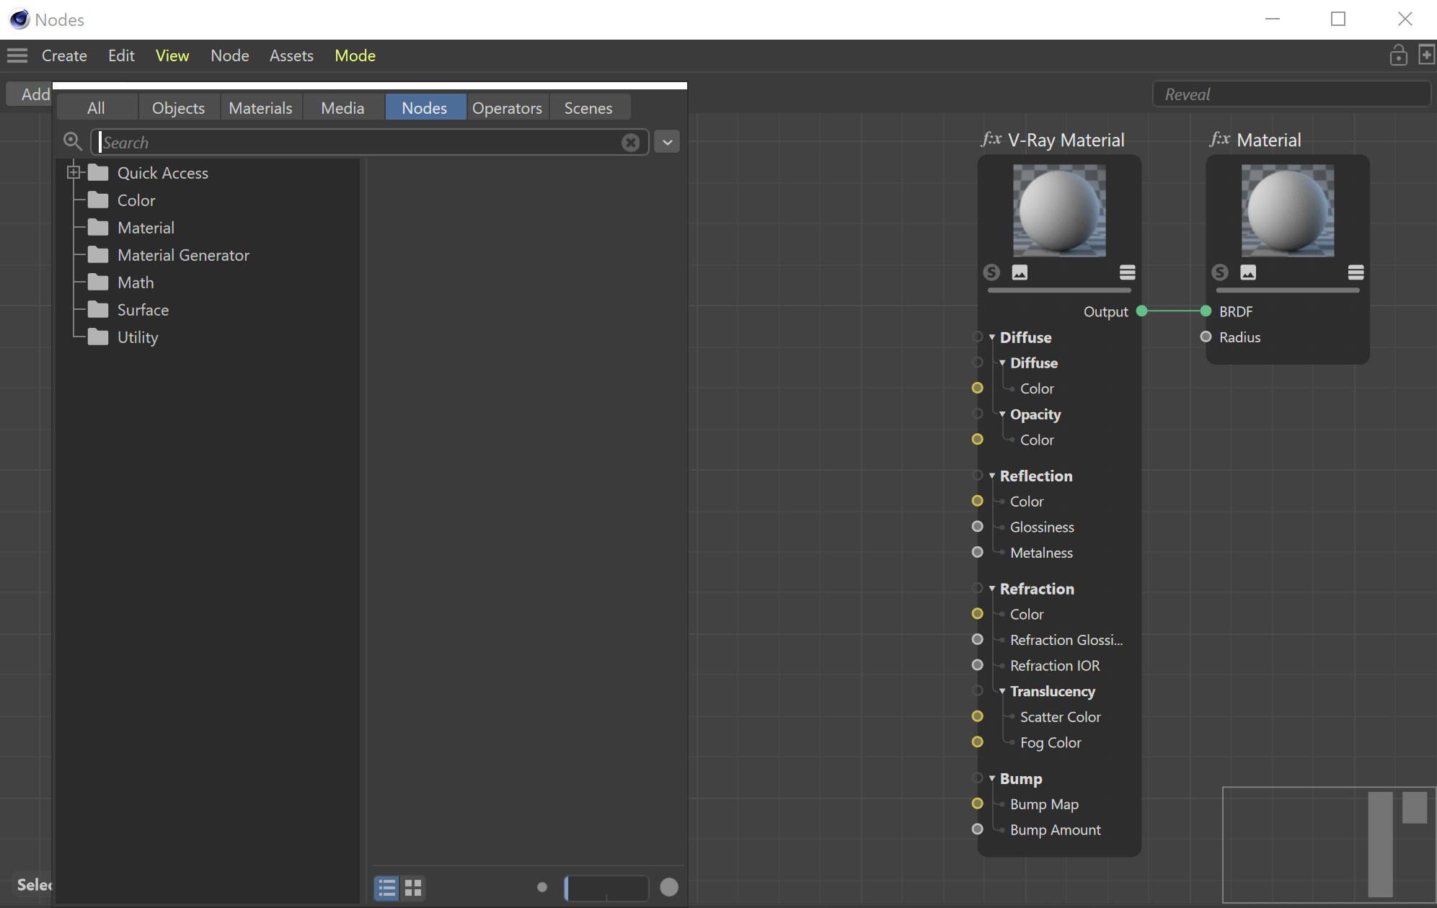This screenshot has height=908, width=1437.
Task: Open the hamburger menu icon
Action: coord(17,55)
